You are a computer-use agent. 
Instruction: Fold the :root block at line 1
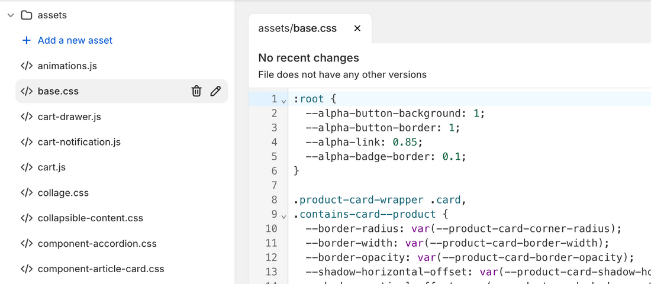[283, 100]
